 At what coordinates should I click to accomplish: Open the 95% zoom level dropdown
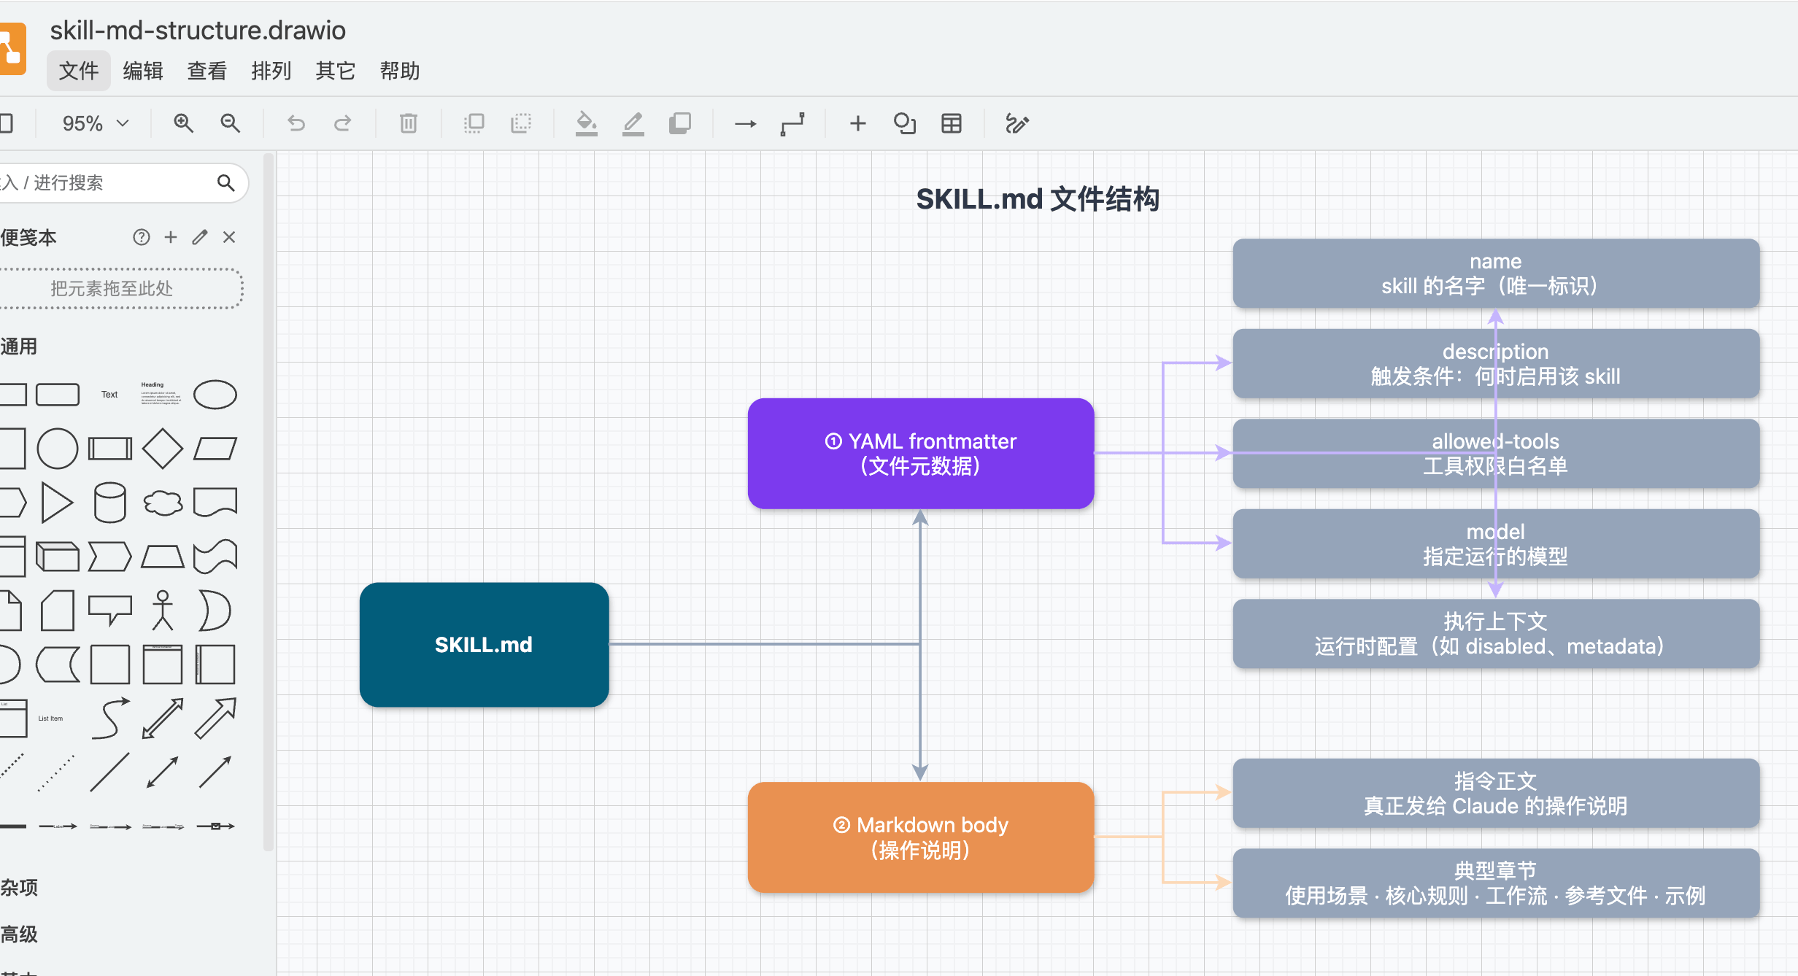click(x=96, y=123)
